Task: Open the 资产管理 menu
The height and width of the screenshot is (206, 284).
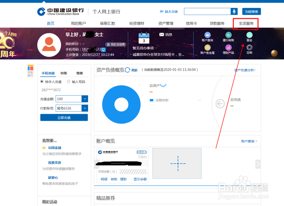Action: tap(166, 23)
